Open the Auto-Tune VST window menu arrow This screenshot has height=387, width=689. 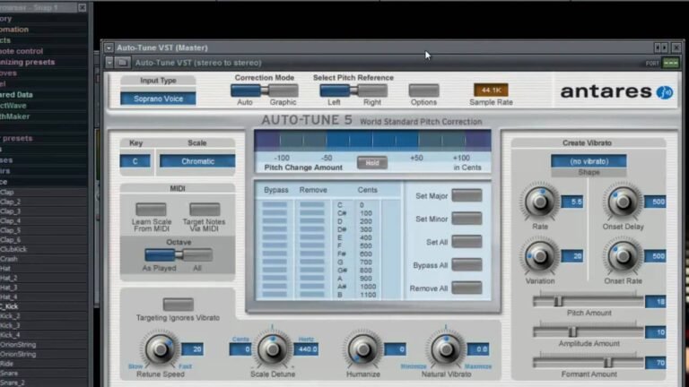point(109,47)
